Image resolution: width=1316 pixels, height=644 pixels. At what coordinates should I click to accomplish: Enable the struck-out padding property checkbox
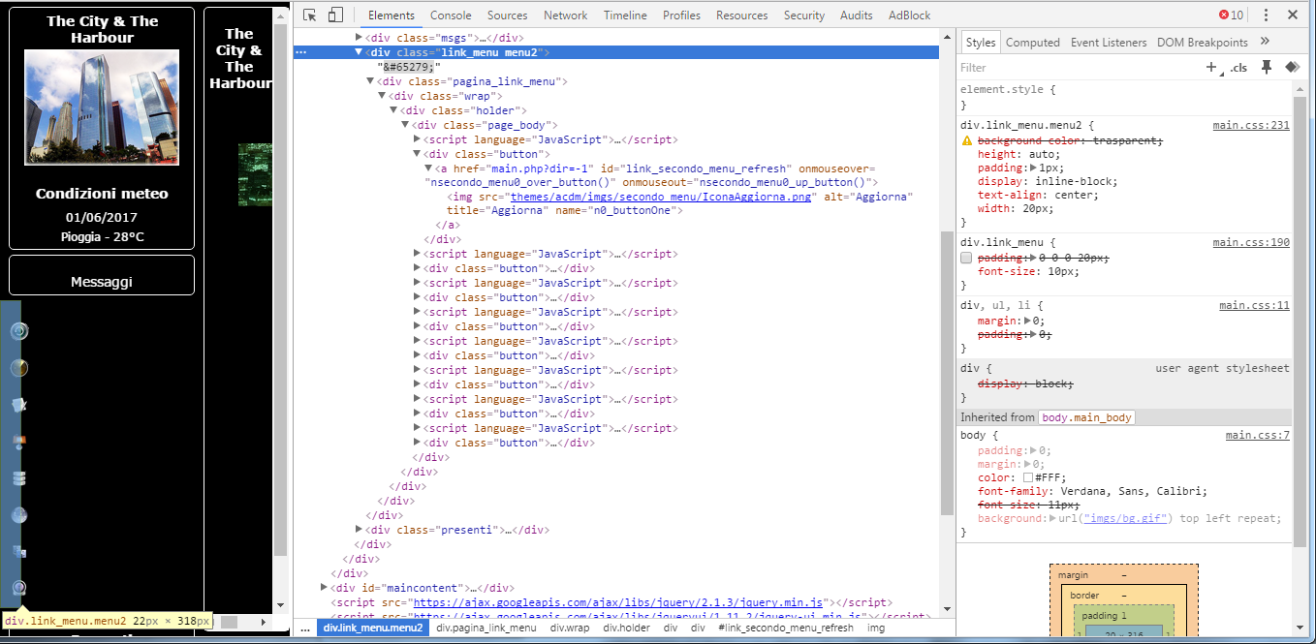tap(966, 259)
